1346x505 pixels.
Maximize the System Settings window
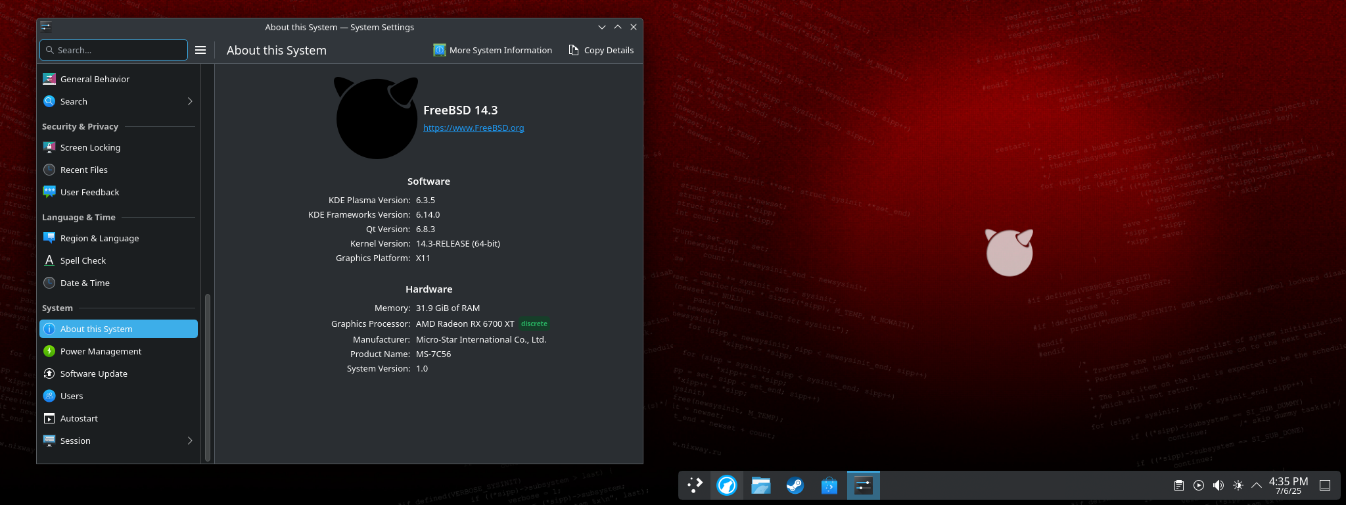coord(618,27)
